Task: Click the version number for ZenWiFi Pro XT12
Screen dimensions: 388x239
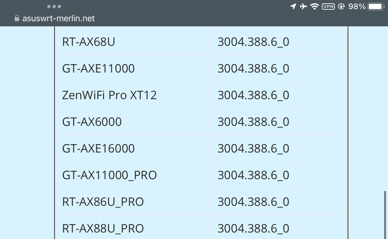Action: [253, 95]
